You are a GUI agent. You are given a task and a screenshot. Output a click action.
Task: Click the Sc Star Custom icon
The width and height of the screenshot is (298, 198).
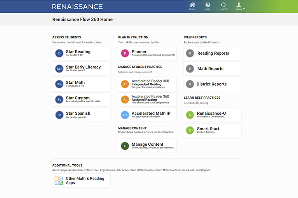click(59, 100)
